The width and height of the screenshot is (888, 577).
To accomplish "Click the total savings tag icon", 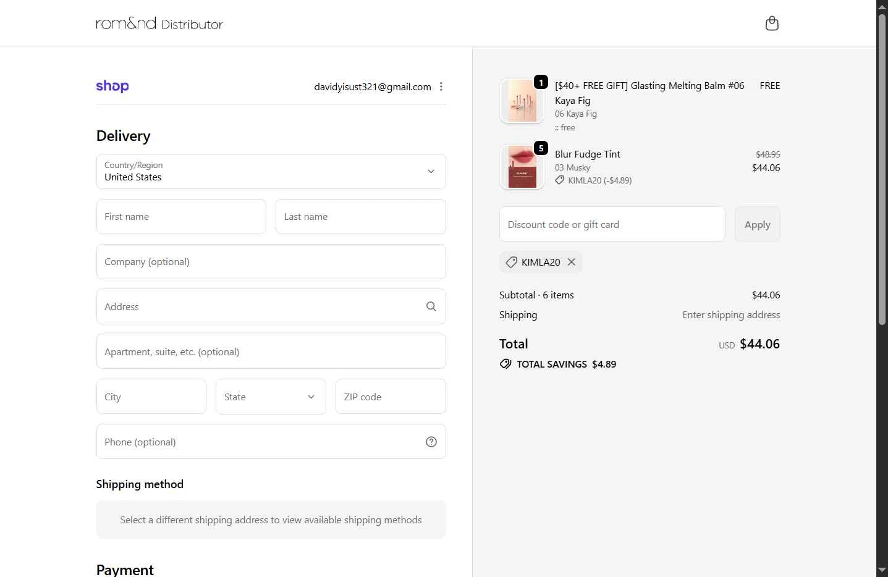I will tap(505, 364).
